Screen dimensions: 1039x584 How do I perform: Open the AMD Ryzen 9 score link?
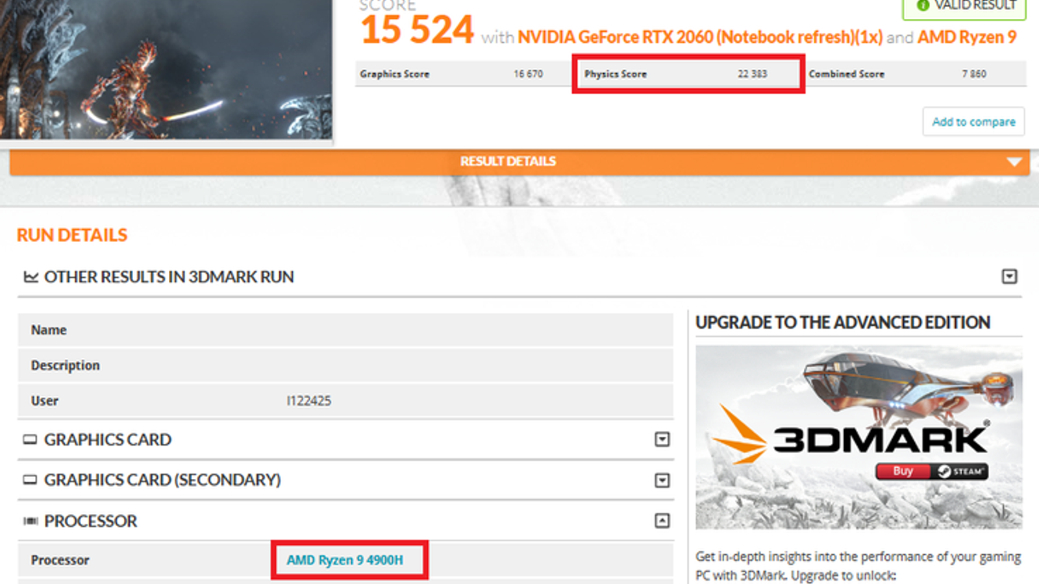pos(967,37)
